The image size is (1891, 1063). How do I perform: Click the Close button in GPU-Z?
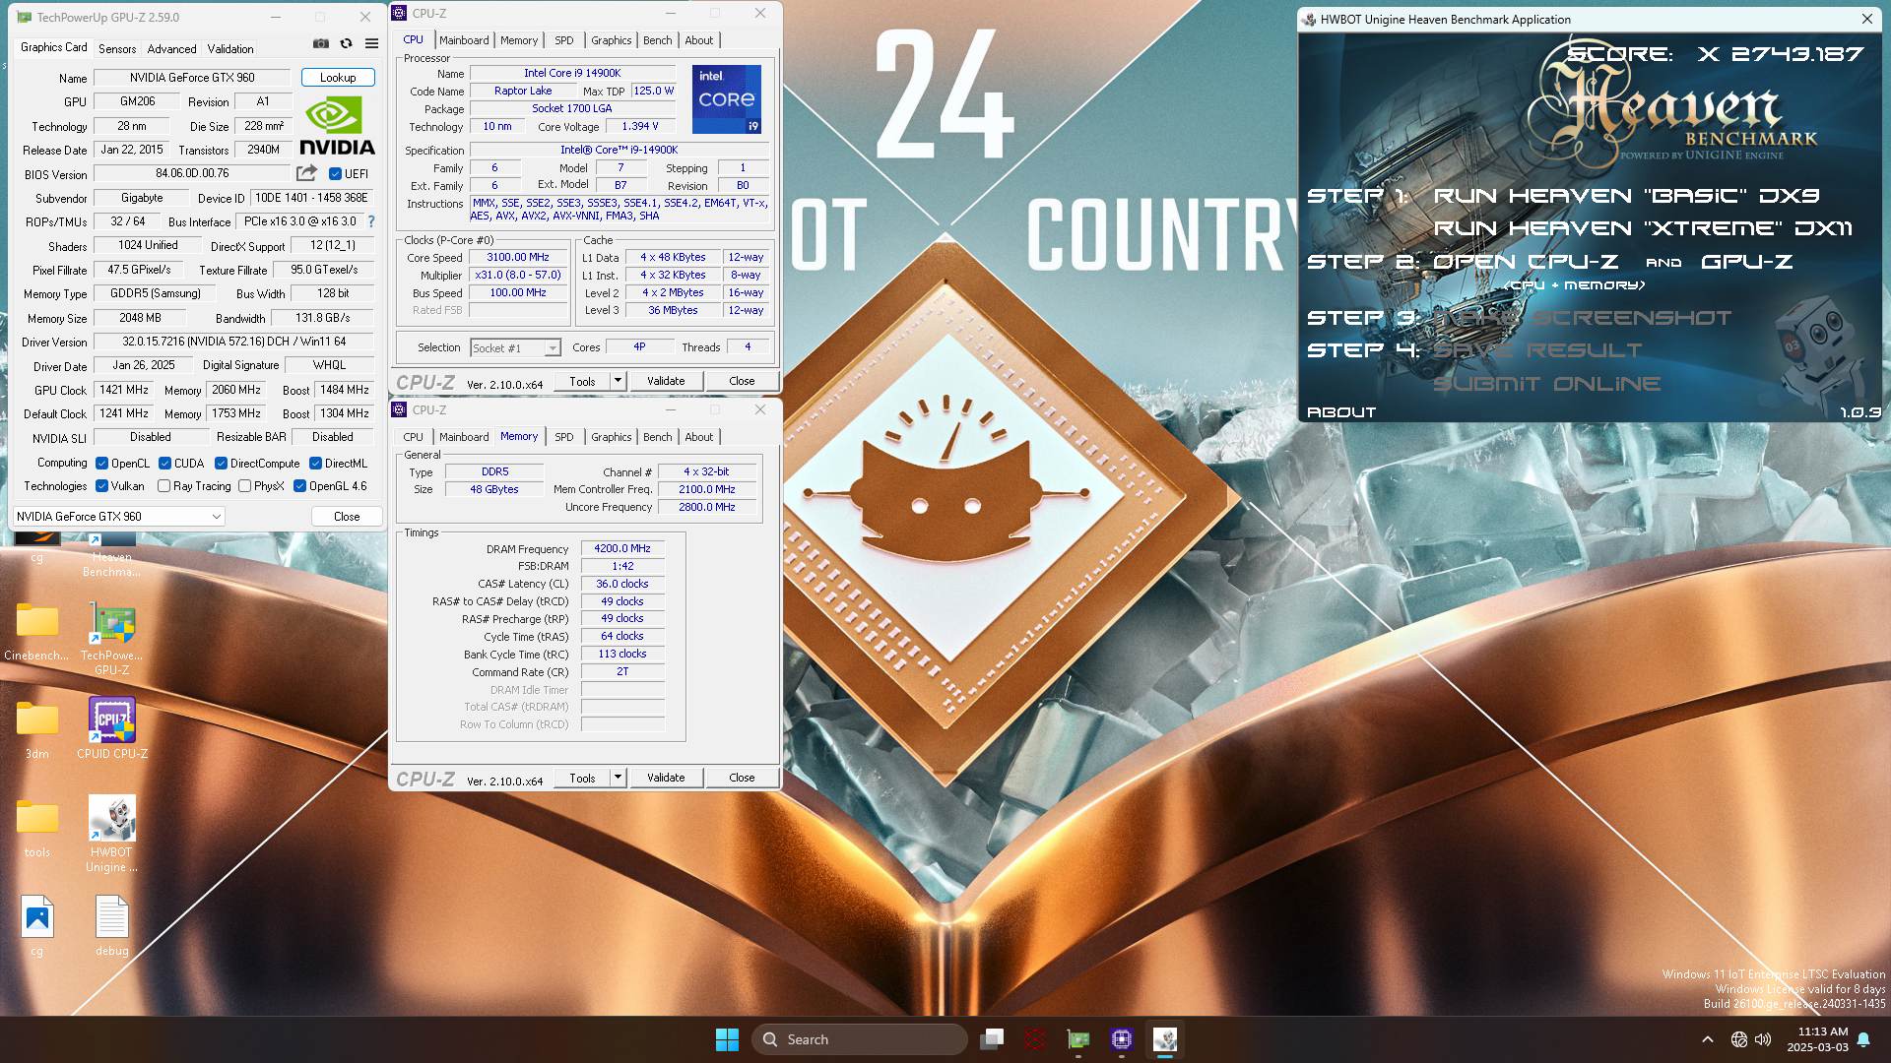click(347, 516)
